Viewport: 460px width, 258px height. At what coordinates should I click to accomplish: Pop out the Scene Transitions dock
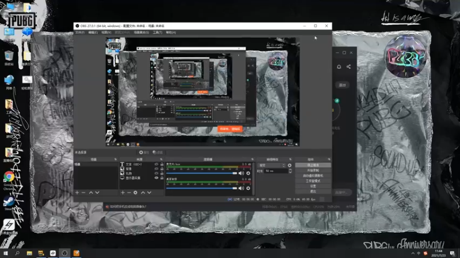tap(290, 159)
